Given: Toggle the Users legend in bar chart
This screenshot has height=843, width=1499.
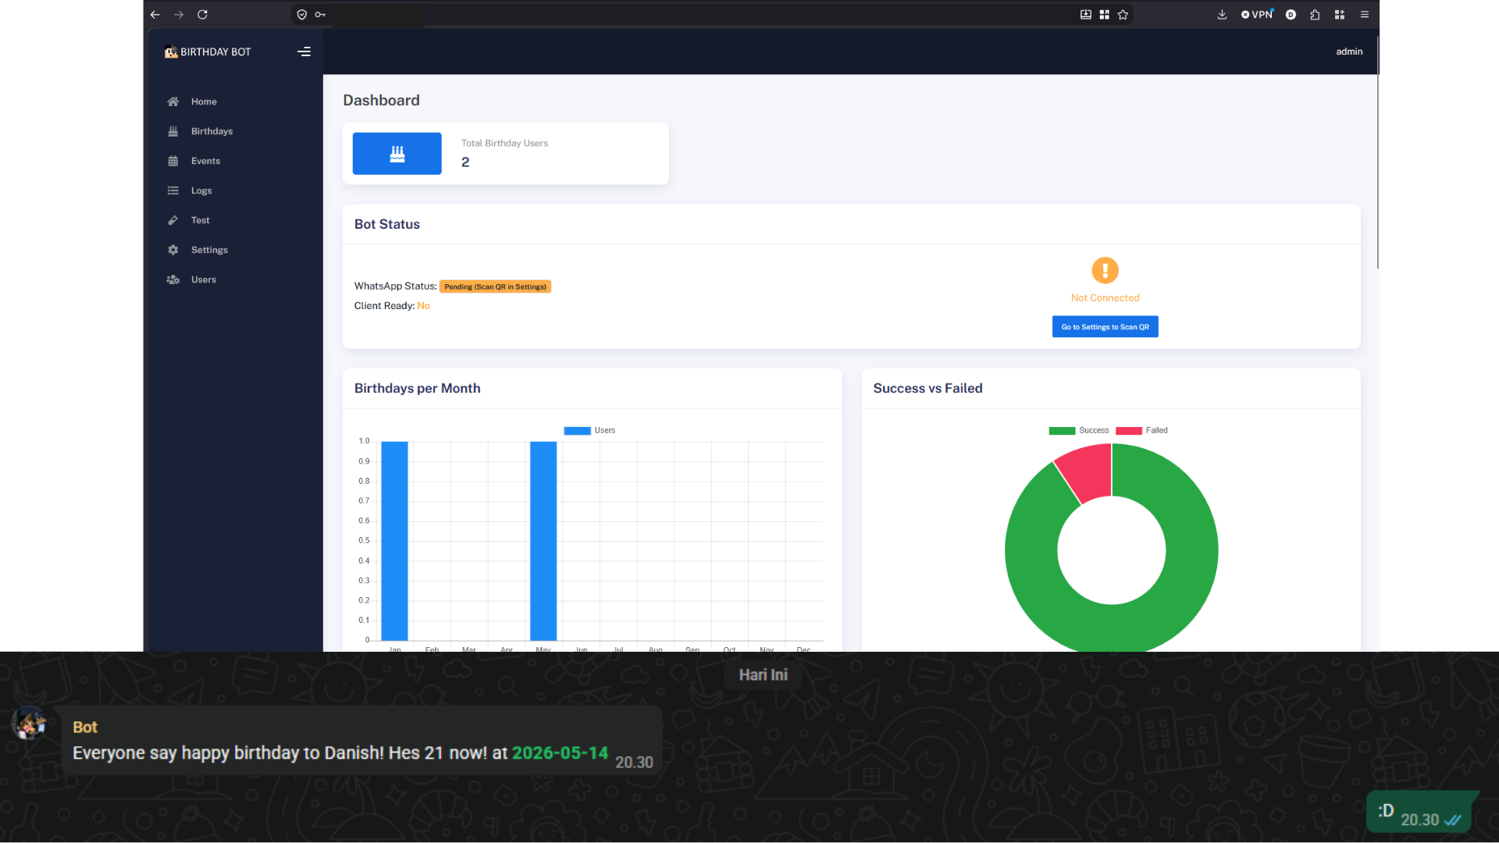Looking at the screenshot, I should [589, 431].
